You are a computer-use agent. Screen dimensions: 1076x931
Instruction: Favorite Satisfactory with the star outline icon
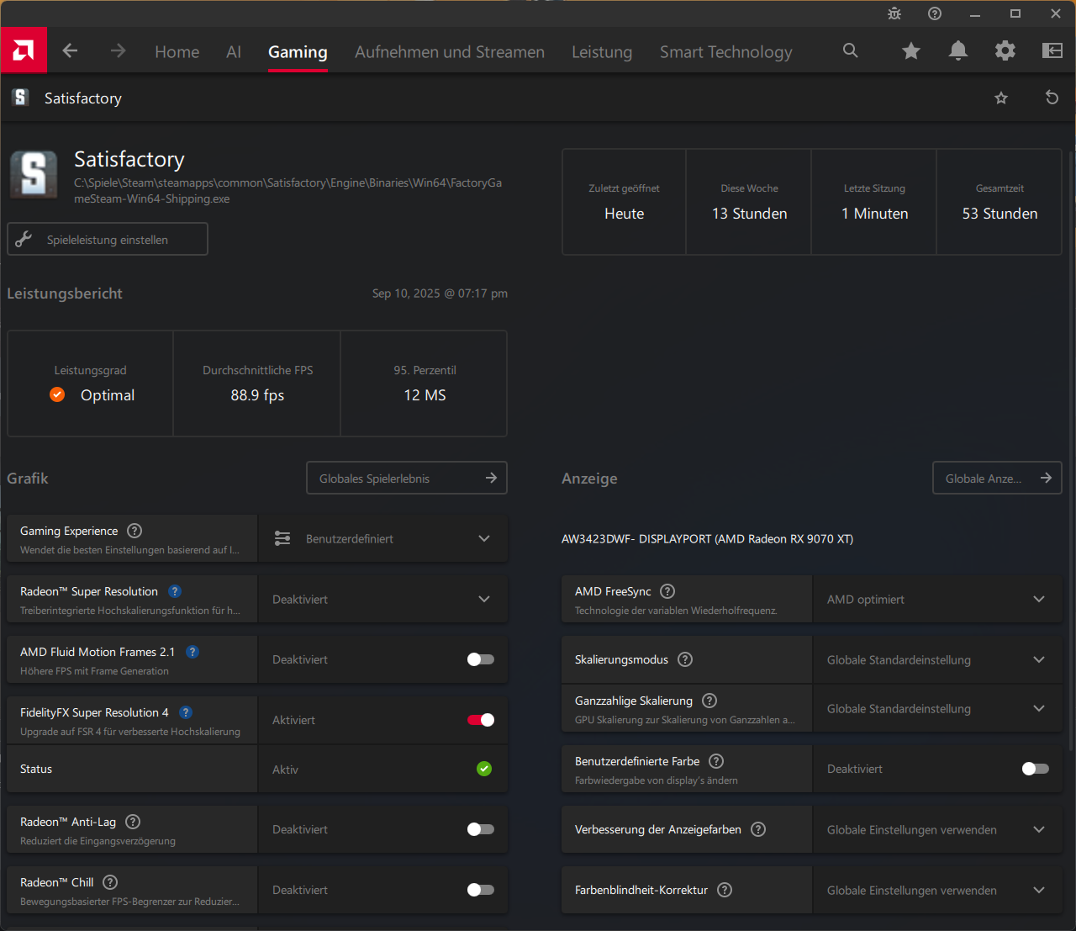[x=1001, y=98]
